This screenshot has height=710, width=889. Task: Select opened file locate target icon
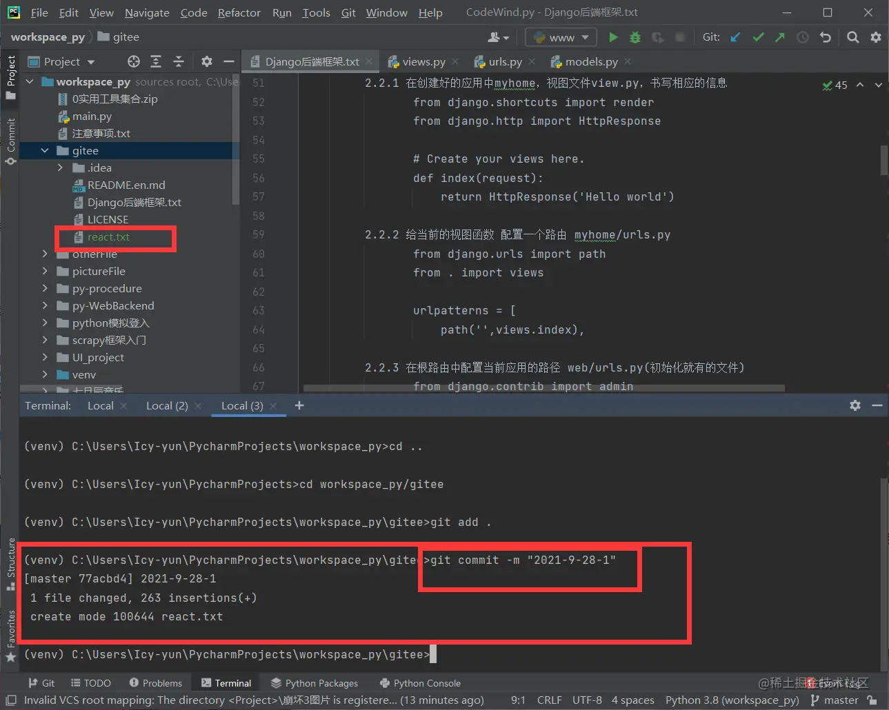coord(134,61)
